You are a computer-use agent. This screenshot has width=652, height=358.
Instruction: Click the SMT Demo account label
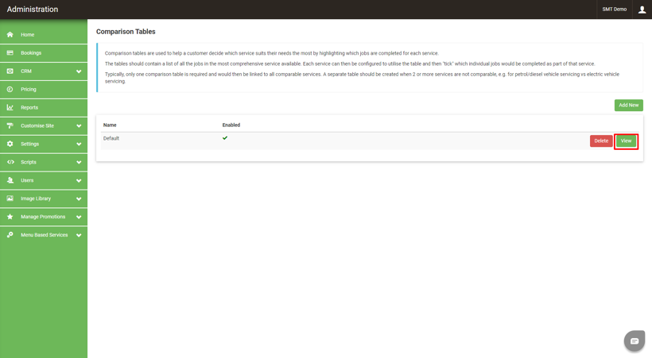click(614, 10)
